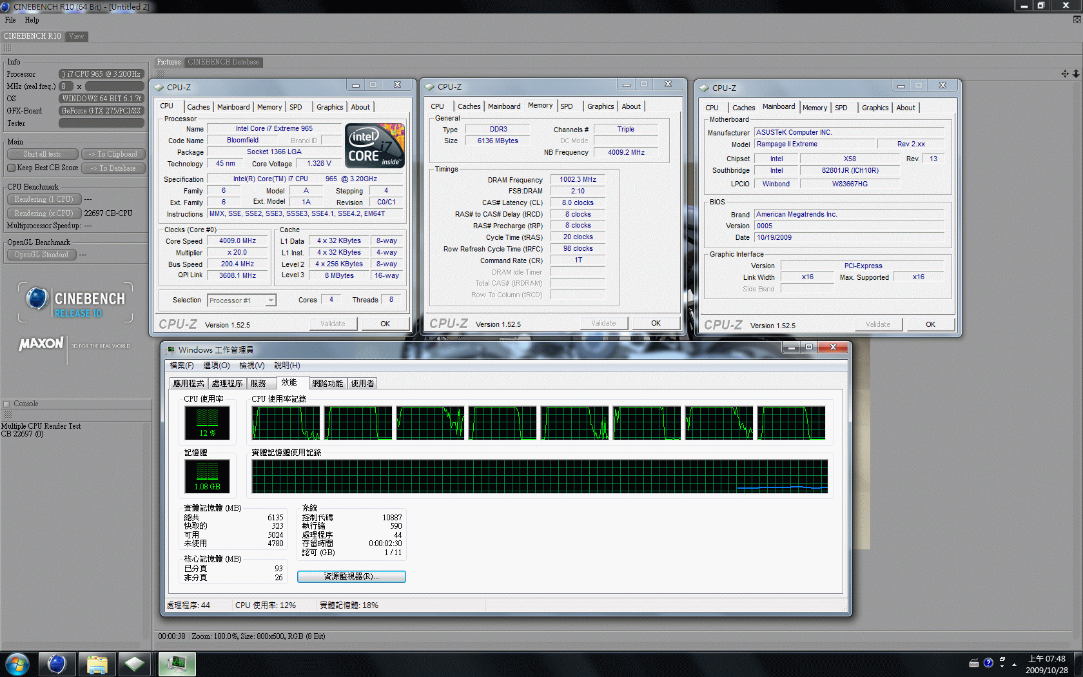The image size is (1083, 677).
Task: Click the Cinebench Release 10 logo
Action: pos(75,303)
